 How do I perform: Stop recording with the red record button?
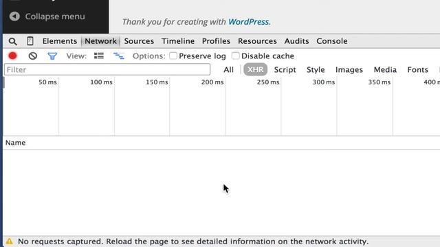point(12,56)
